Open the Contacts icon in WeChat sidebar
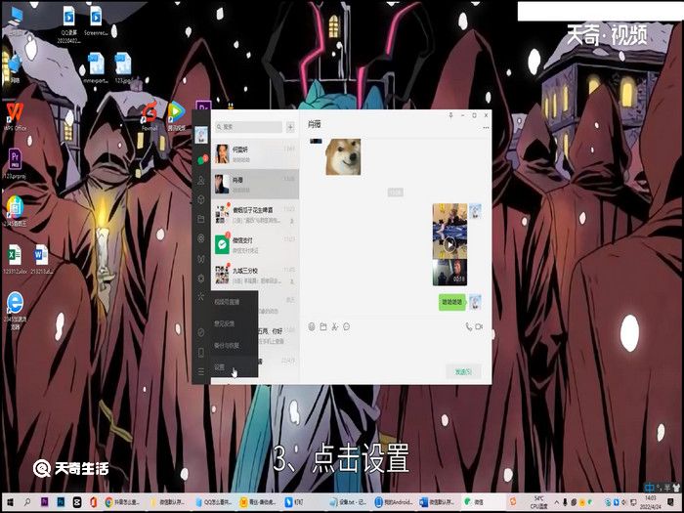Viewport: 684px width, 513px height. pos(201,180)
